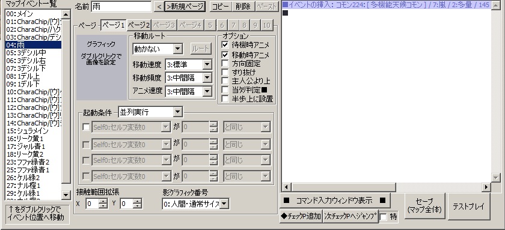Click コピー button
This screenshot has width=505, height=230.
click(x=221, y=7)
